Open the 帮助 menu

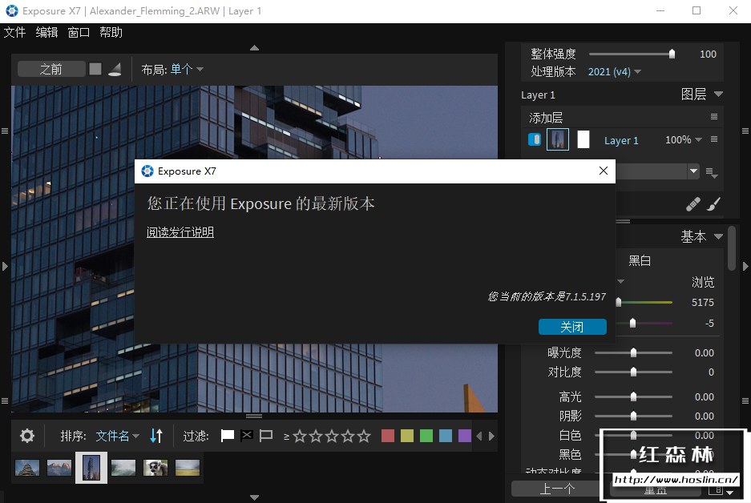pyautogui.click(x=111, y=33)
